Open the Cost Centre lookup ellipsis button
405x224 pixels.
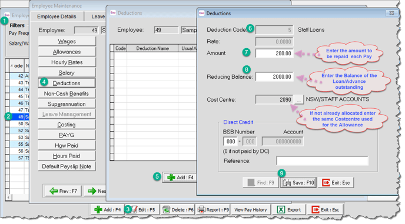click(298, 99)
